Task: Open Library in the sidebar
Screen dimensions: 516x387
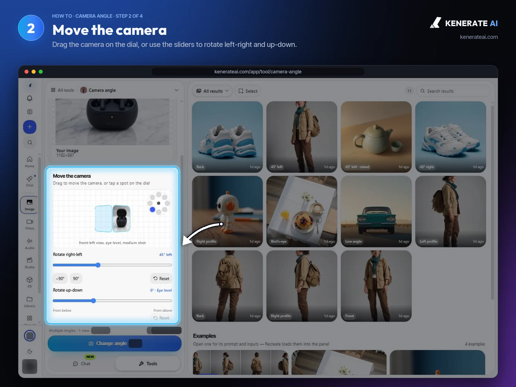Action: pos(30,302)
